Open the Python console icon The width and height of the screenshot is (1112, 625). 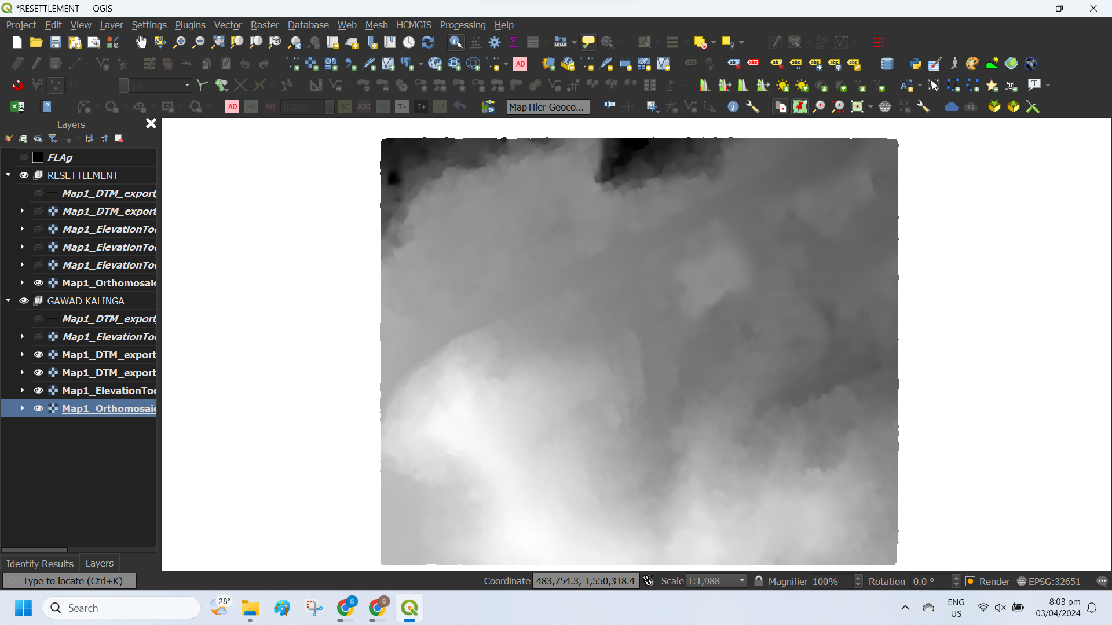(915, 64)
